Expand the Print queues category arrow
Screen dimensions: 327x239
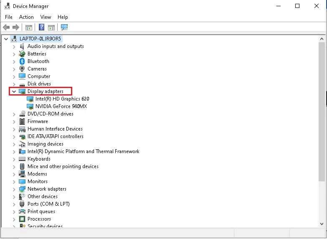click(x=14, y=211)
